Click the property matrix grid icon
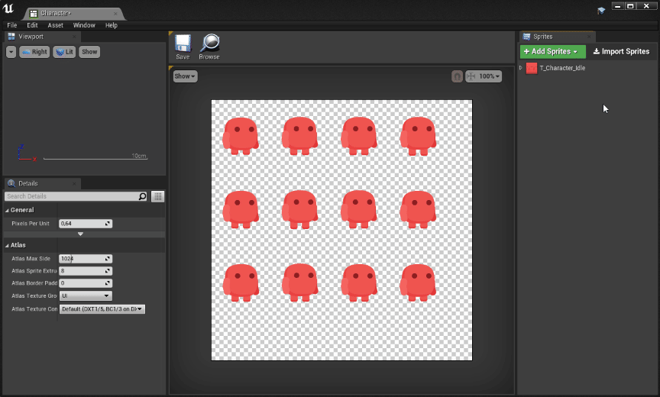This screenshot has width=660, height=397. point(158,196)
